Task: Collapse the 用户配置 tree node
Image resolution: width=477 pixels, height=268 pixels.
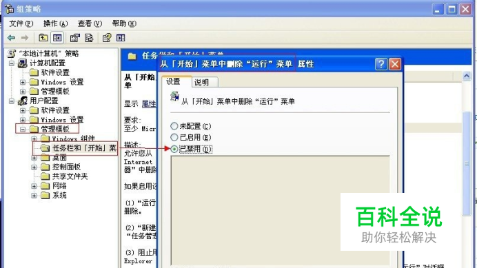Action: click(x=12, y=101)
